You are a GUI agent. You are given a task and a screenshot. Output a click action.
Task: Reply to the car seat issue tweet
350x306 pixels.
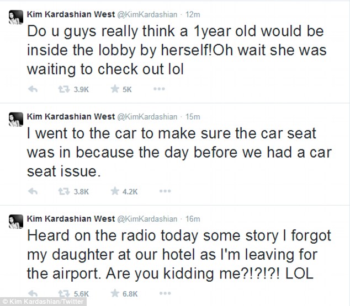point(33,192)
